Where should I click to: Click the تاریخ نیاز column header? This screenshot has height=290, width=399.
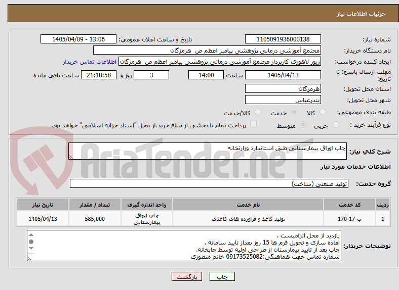click(43, 205)
